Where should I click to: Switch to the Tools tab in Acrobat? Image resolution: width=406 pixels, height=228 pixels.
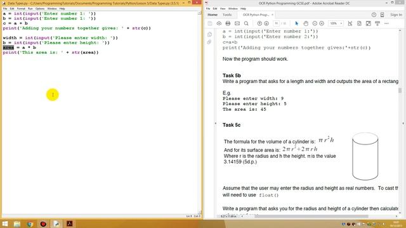click(227, 15)
